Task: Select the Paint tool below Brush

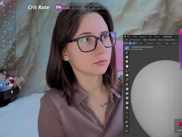Action: (x=127, y=53)
